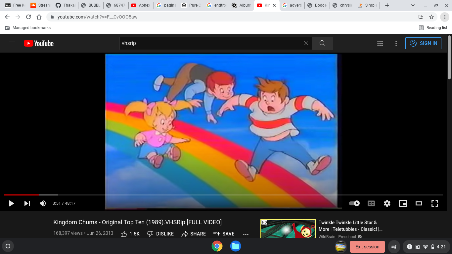Switch to the BUBBL tab
452x254 pixels.
tap(91, 5)
